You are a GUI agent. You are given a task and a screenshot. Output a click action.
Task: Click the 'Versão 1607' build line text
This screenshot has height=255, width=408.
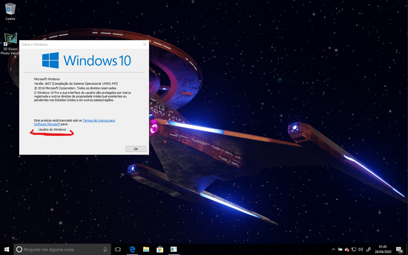tap(76, 84)
